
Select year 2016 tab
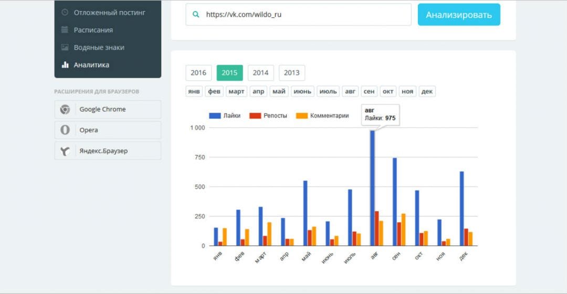tap(198, 73)
